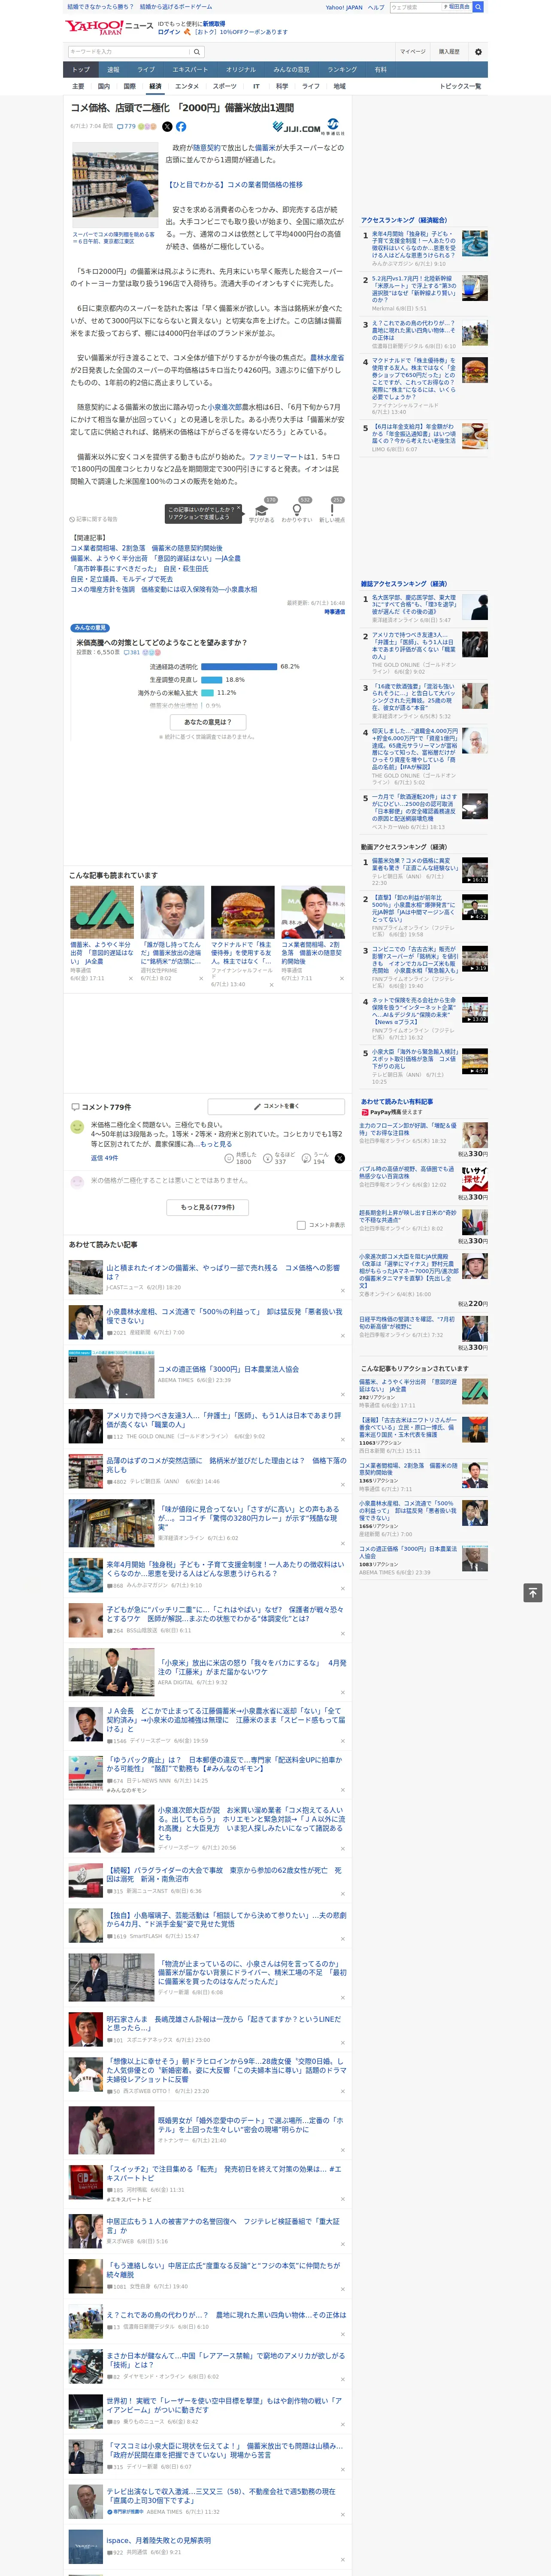Open the スポーツ category sub-tab
The image size is (551, 2576).
click(x=225, y=86)
